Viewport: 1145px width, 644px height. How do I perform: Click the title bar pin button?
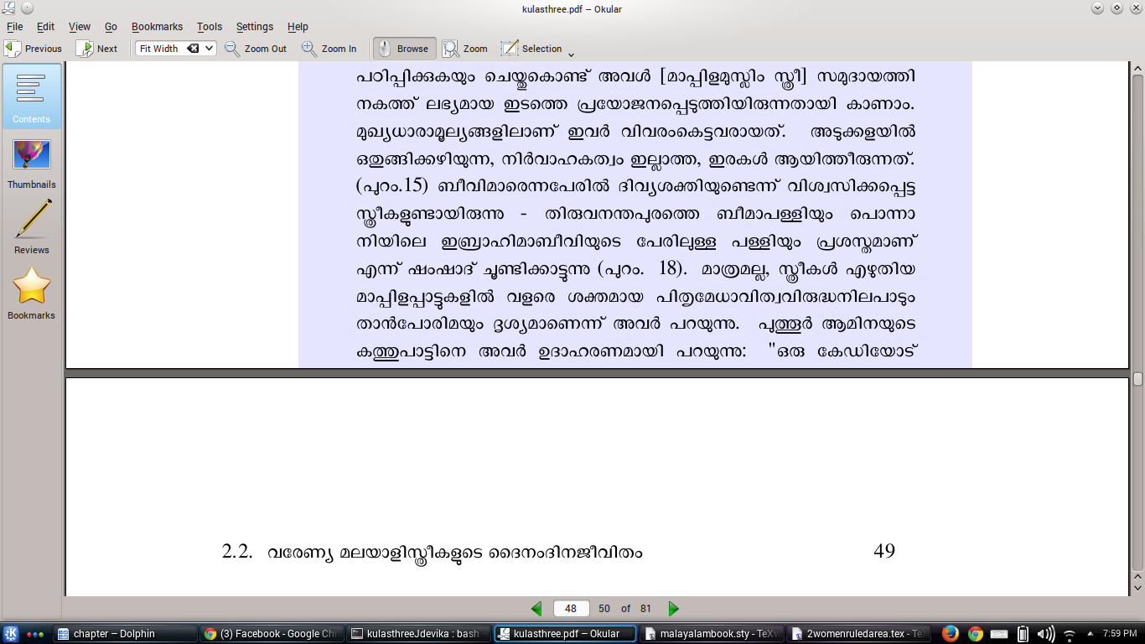(26, 8)
